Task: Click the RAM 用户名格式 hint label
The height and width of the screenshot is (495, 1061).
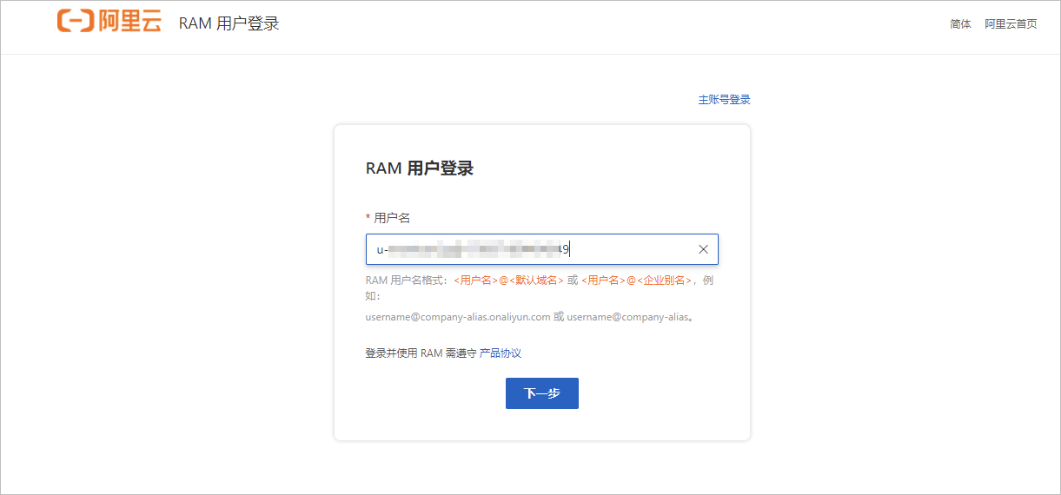Action: pos(406,280)
